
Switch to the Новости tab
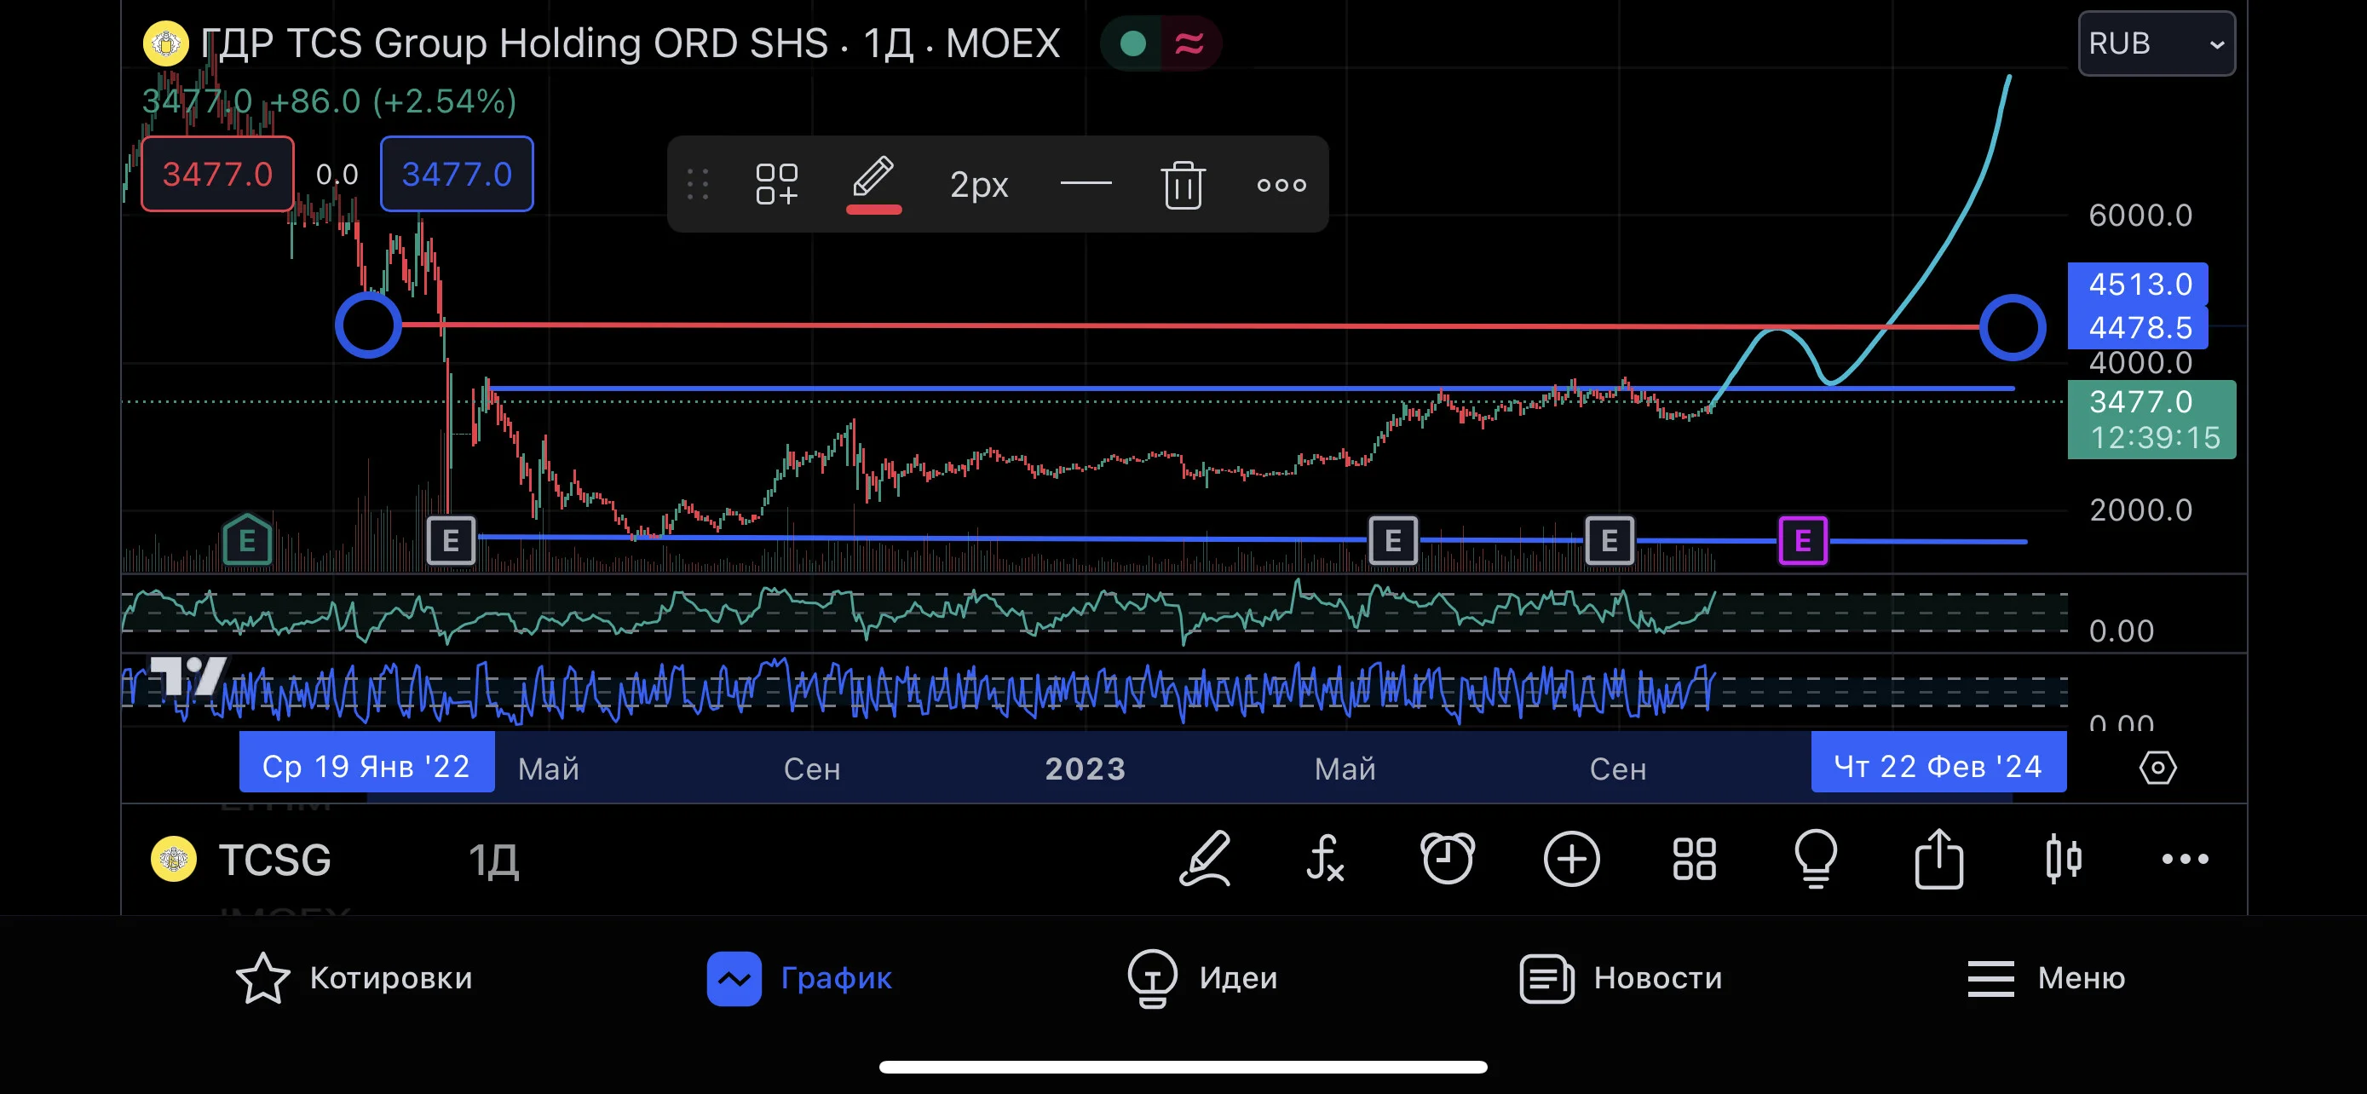1621,978
